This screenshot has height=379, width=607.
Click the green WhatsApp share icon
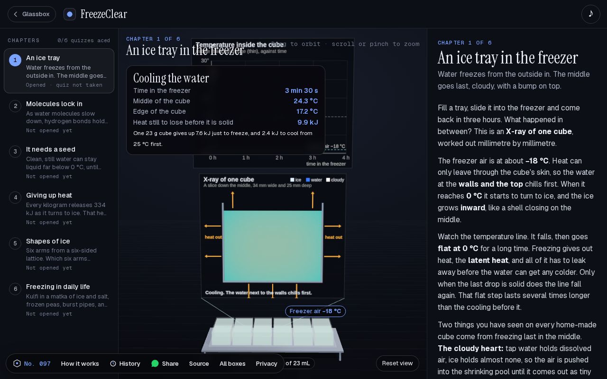pyautogui.click(x=155, y=363)
